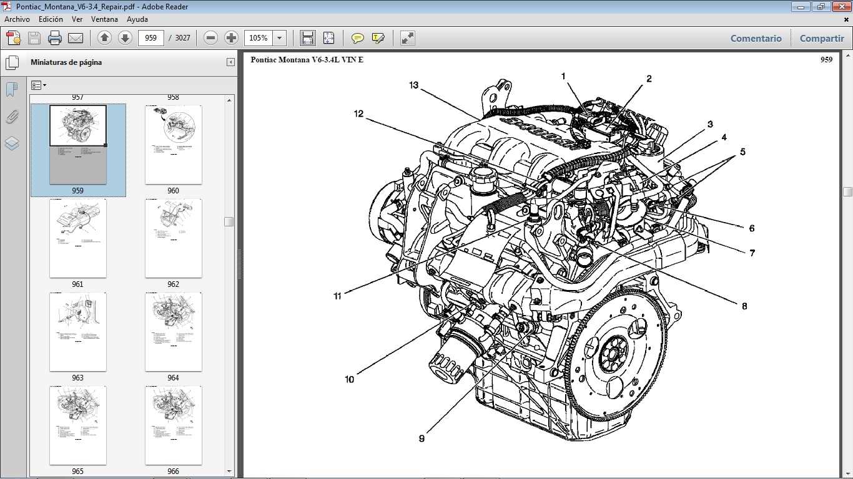Open the attachments paperclip panel
853x479 pixels.
pos(12,117)
